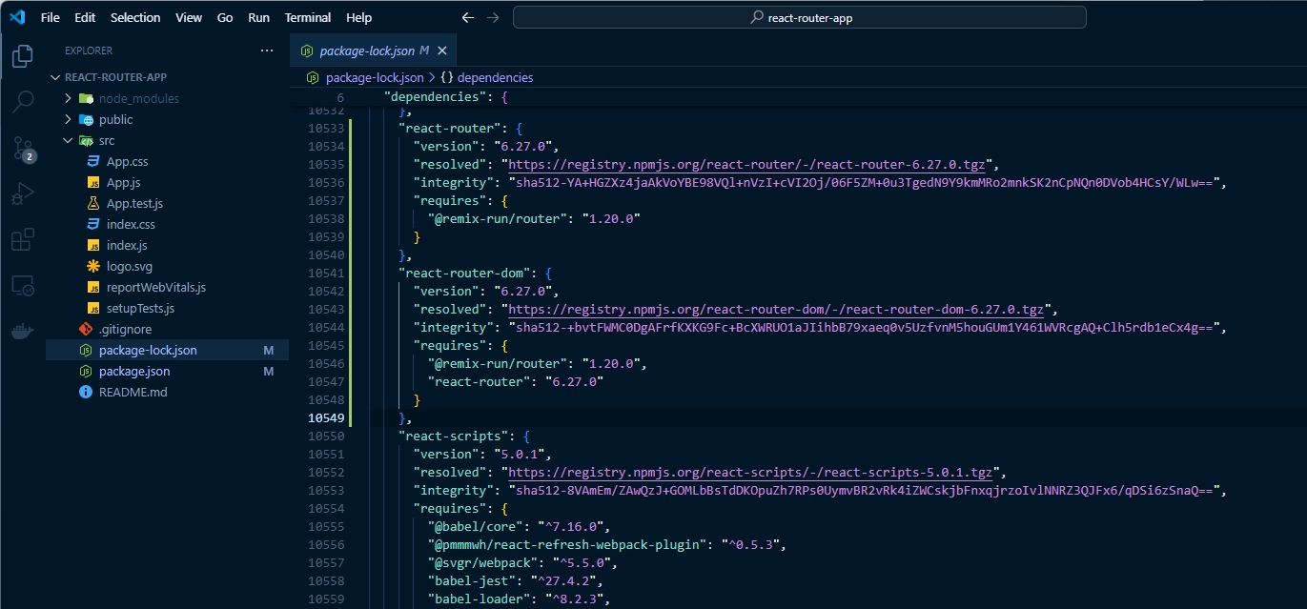Expand the public folder chevron
The width and height of the screenshot is (1307, 609).
[x=68, y=119]
